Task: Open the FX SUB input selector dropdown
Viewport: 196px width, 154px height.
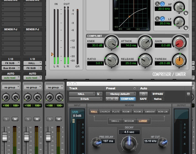Action: coord(11,63)
